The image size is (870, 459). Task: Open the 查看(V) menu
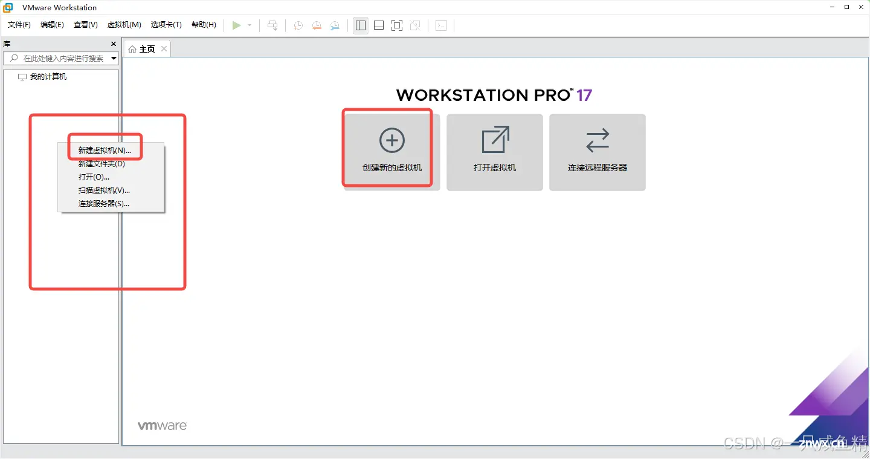click(x=86, y=25)
